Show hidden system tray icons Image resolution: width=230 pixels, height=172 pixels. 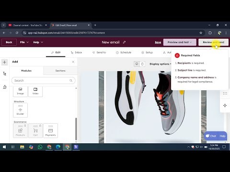[188, 147]
